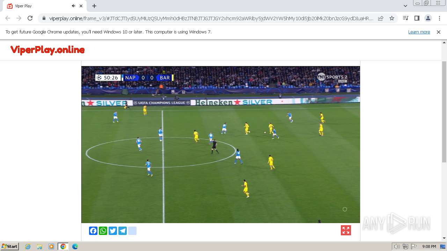The height and width of the screenshot is (251, 447).
Task: Click the live match video player
Action: (221, 145)
